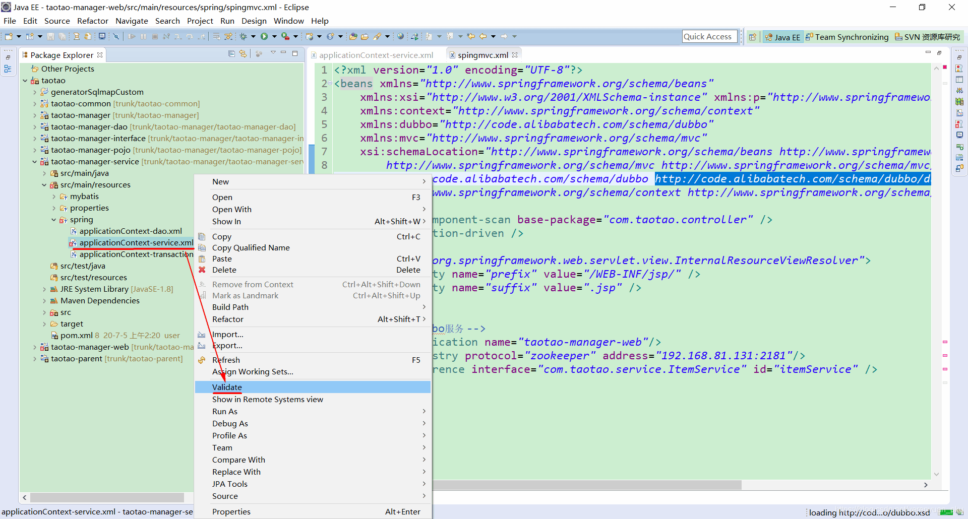This screenshot has height=519, width=968.
Task: Switch to Java EE perspective
Action: pos(782,37)
